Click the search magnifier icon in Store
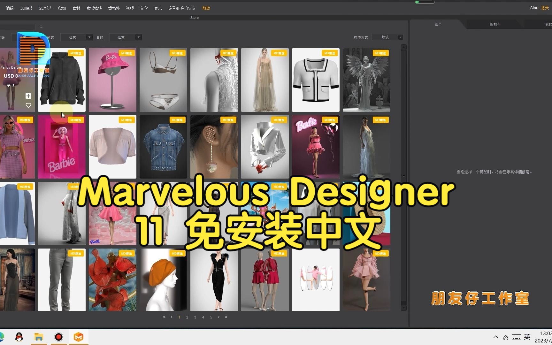 coord(41,27)
